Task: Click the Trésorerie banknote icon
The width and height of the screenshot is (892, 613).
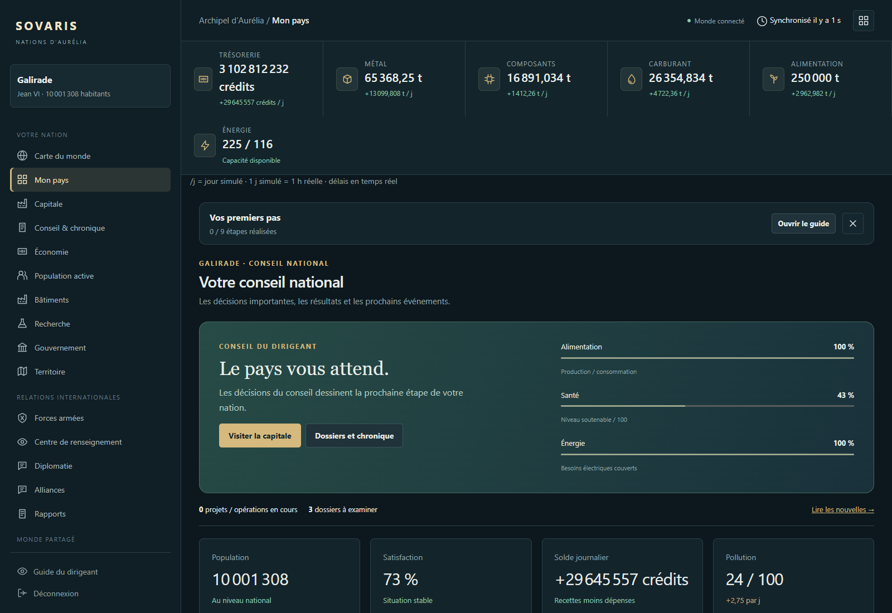Action: [x=203, y=79]
